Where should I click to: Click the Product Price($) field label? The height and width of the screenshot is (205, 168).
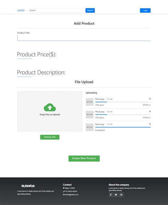click(37, 54)
